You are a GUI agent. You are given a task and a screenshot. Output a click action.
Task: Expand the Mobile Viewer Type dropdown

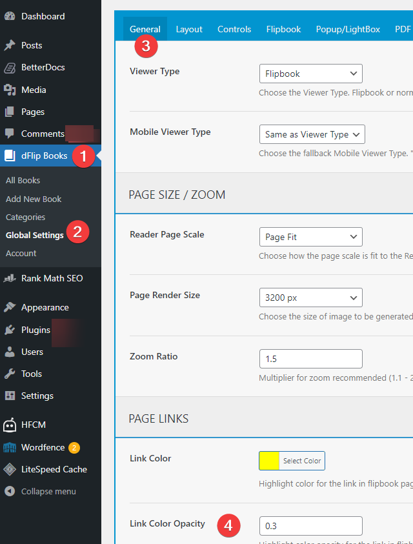[312, 134]
